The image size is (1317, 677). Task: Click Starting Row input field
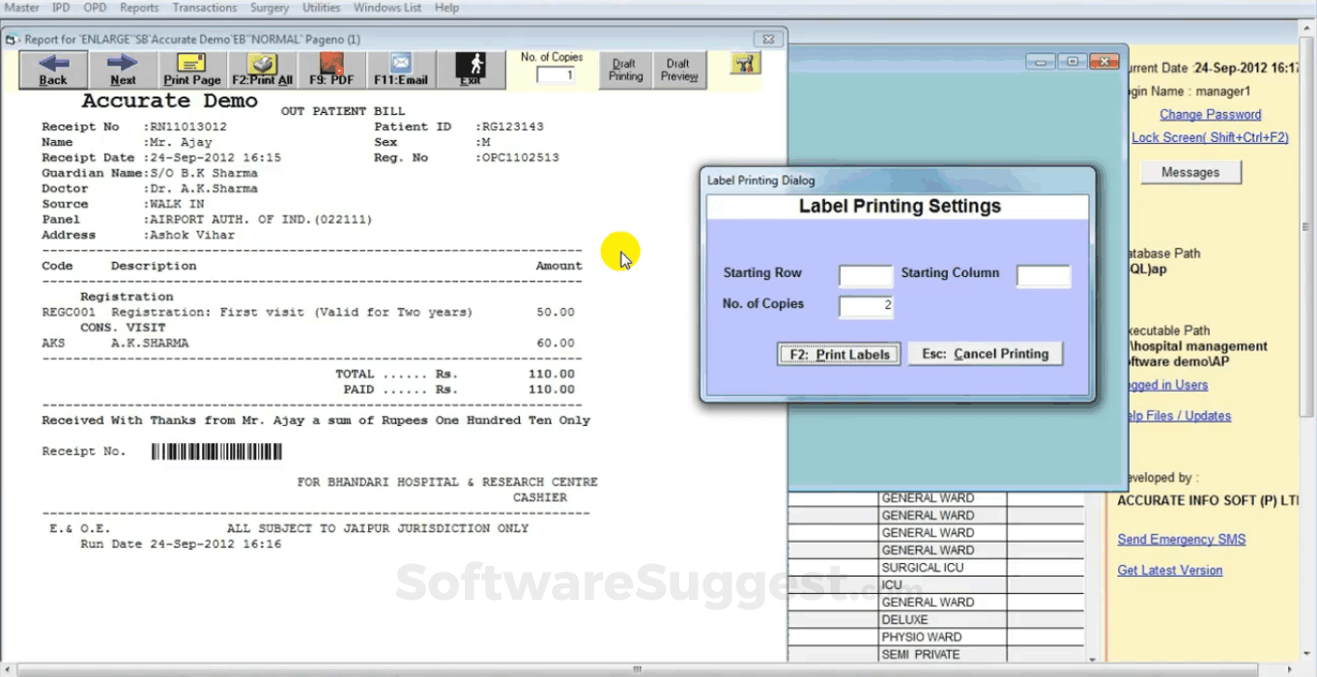pos(865,275)
